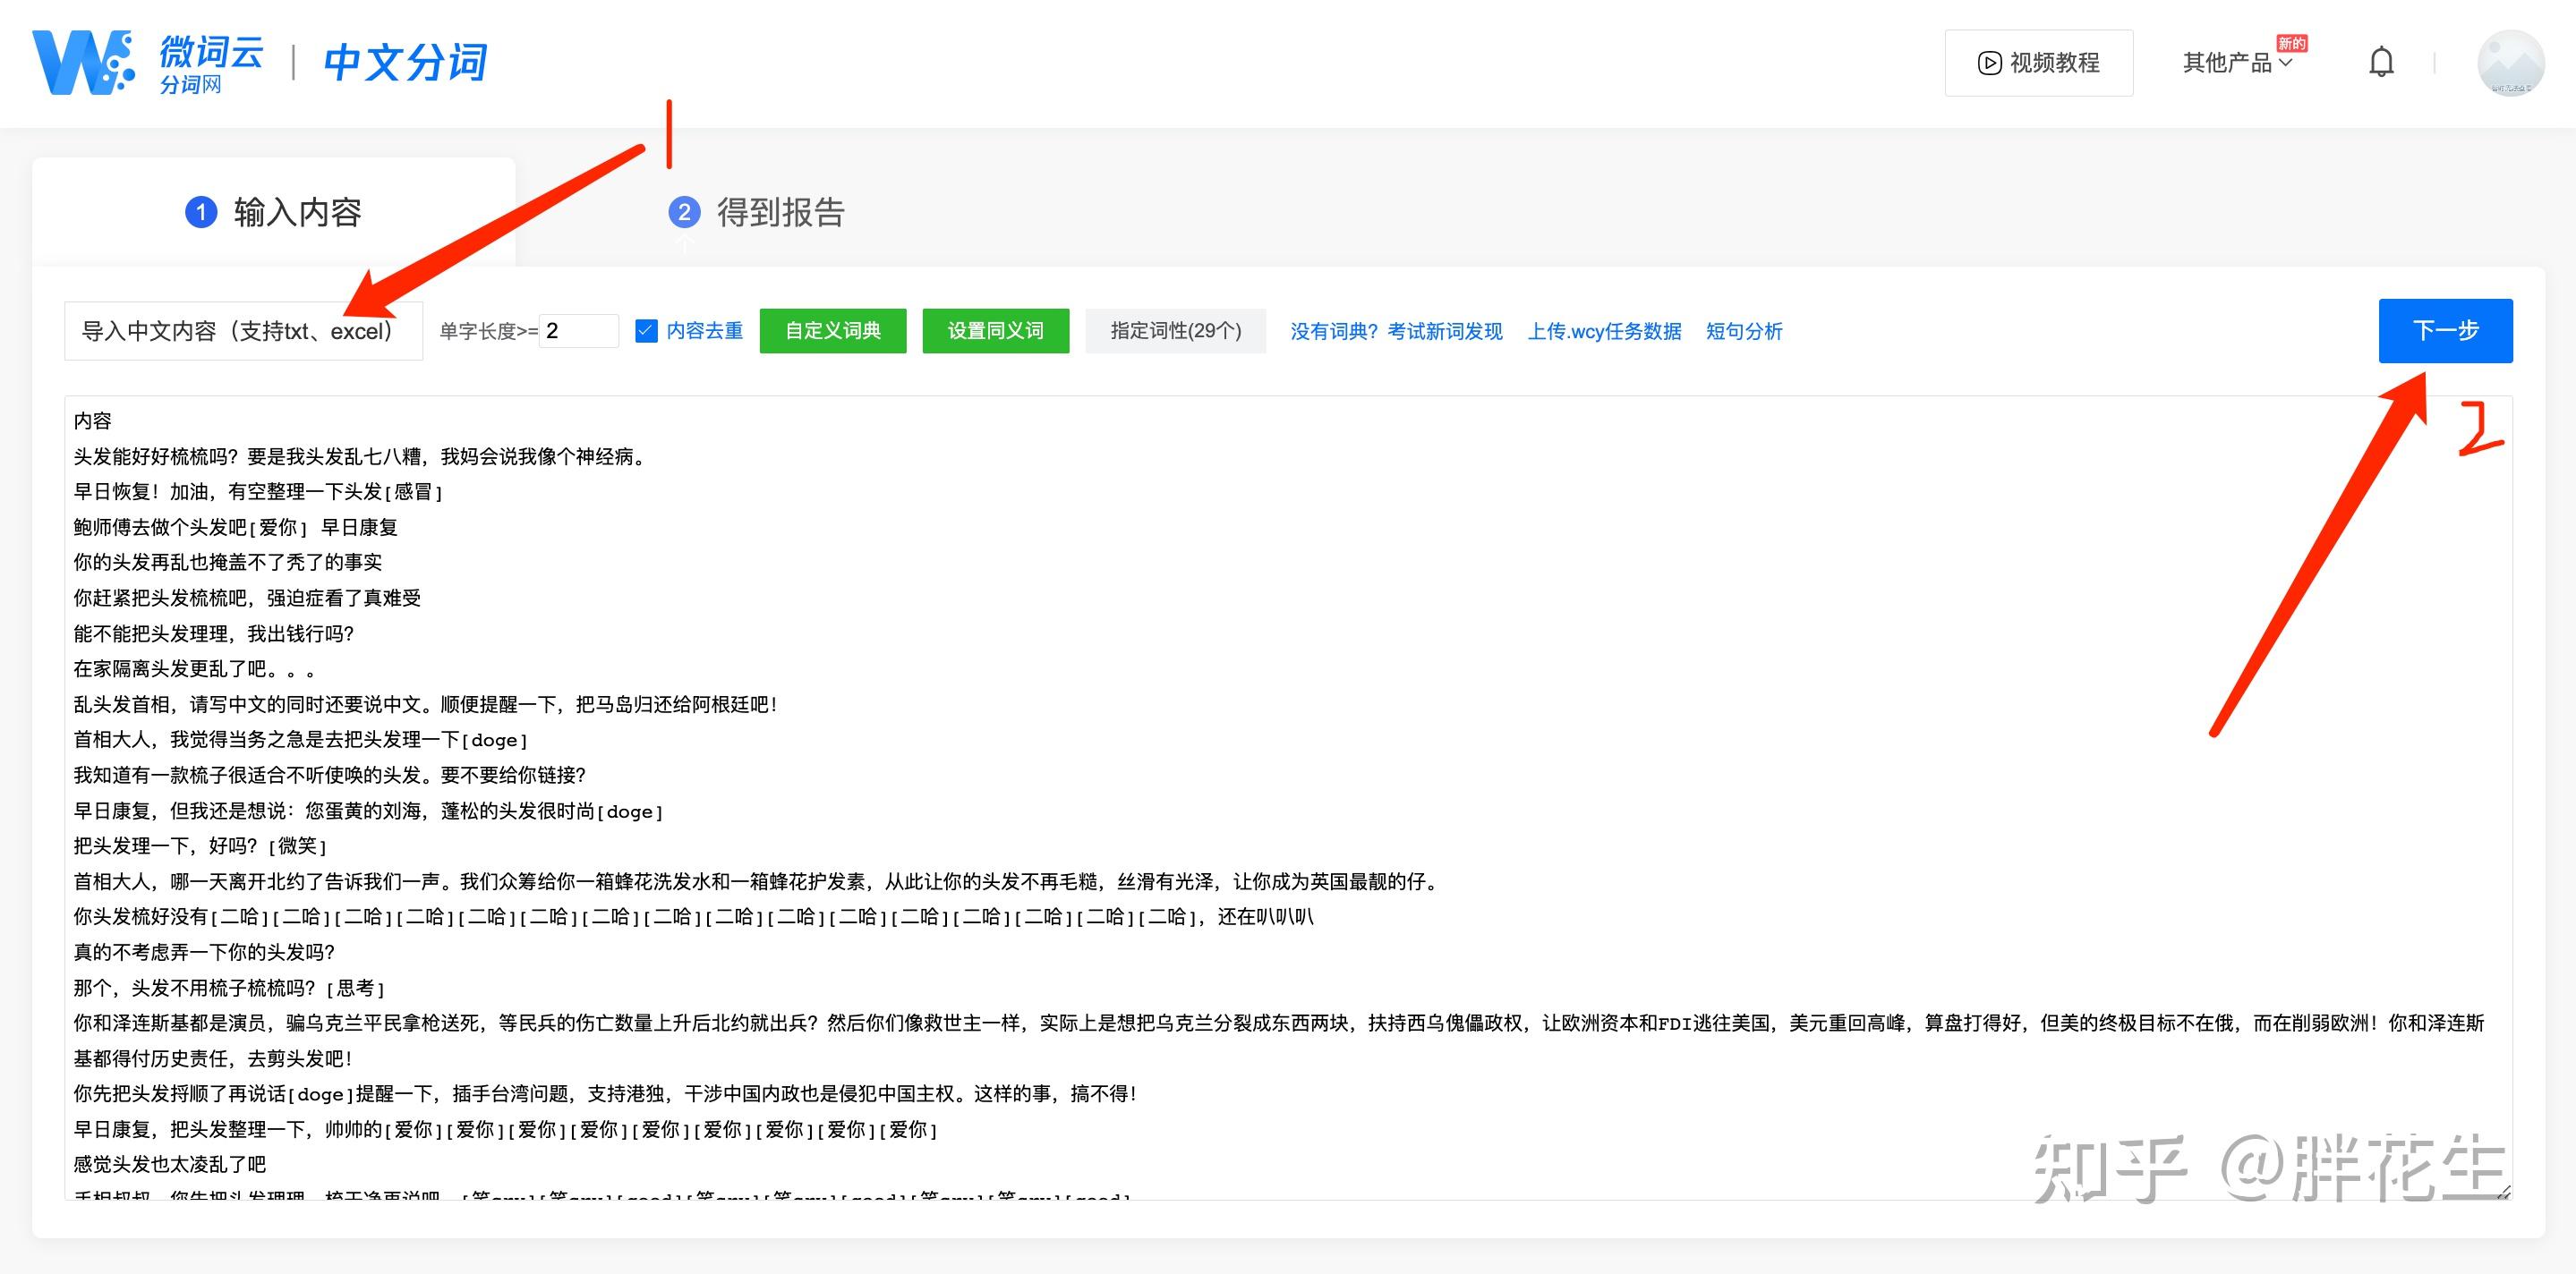Switch to the 输入内容 tab
Screen dimensions: 2576x1274
[x=296, y=212]
